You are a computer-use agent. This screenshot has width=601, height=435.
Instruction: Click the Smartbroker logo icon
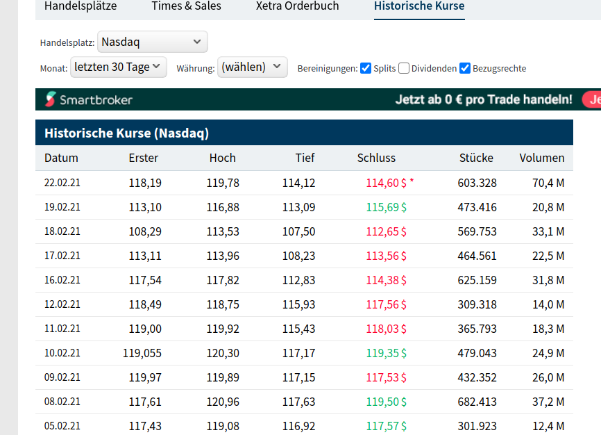point(51,99)
